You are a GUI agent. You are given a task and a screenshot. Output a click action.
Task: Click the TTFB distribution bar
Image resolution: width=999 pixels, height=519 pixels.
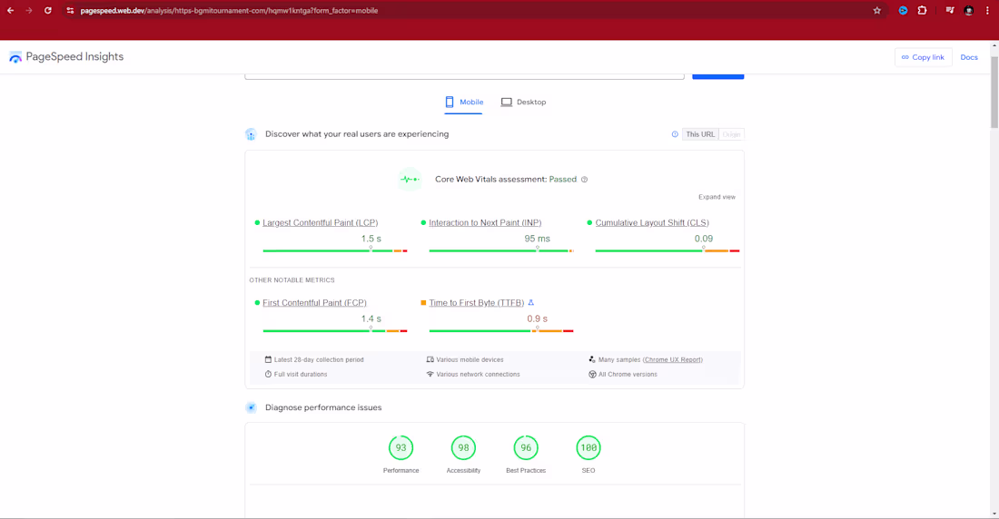[501, 331]
